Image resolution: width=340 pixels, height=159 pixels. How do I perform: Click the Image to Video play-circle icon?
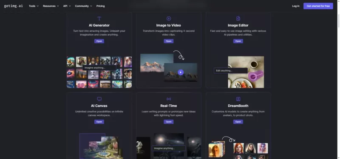tap(169, 19)
